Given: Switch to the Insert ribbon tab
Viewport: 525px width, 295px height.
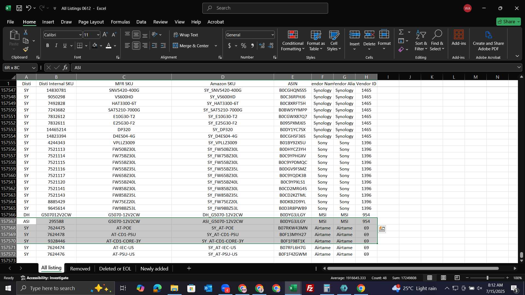Looking at the screenshot, I should click(x=48, y=22).
